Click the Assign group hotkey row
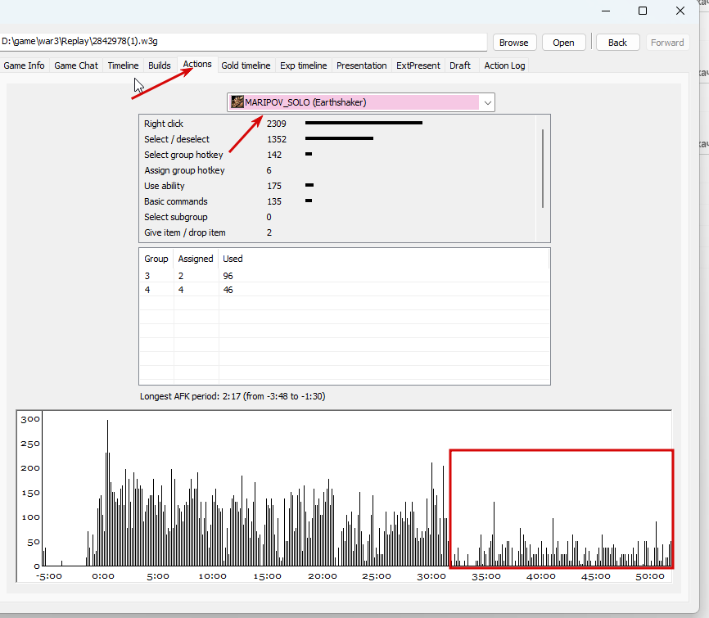This screenshot has height=618, width=709. click(x=337, y=170)
